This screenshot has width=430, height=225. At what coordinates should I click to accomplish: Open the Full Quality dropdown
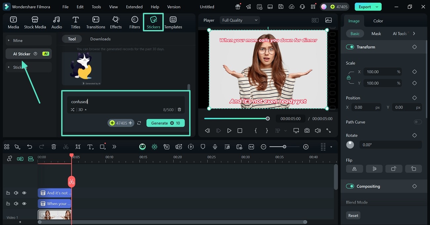coord(240,20)
